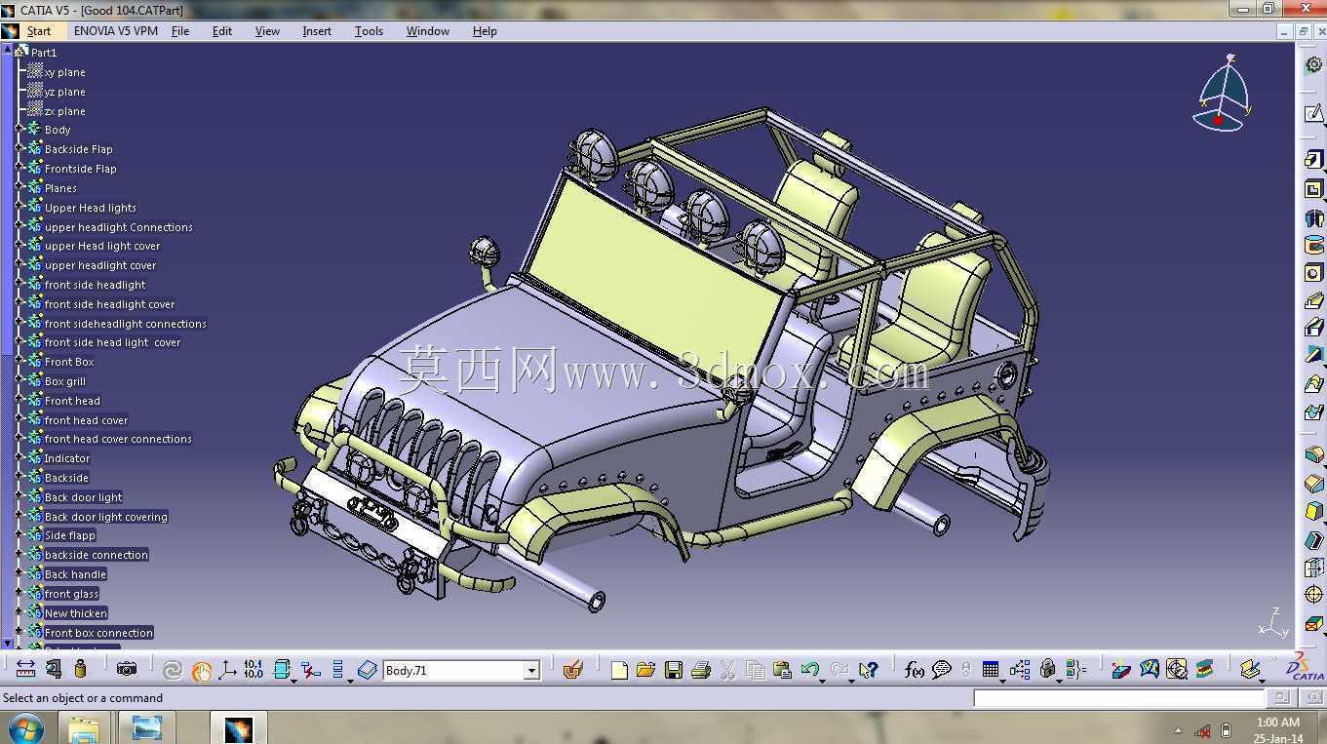Expand the Upper Head lights node

20,207
